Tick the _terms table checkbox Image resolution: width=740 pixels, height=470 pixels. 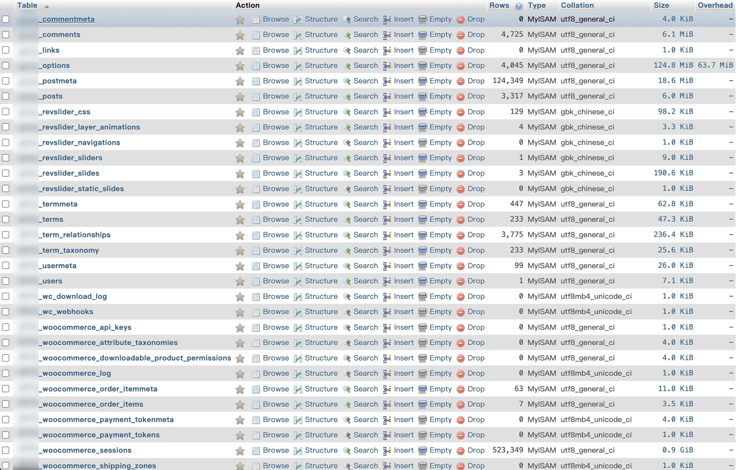(5, 219)
